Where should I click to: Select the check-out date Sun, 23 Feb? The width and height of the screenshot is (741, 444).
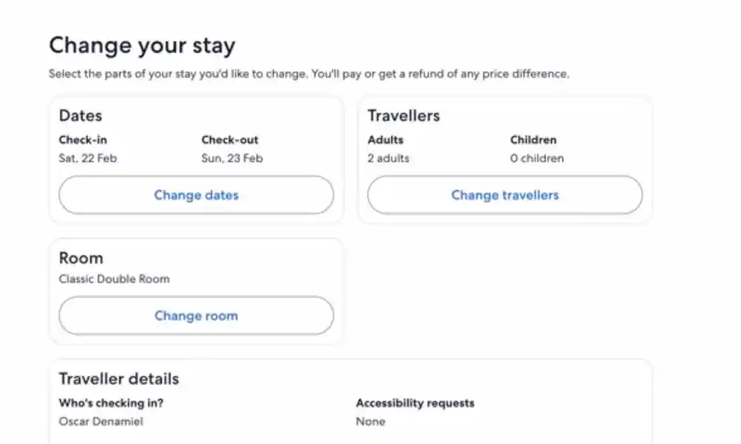(232, 158)
